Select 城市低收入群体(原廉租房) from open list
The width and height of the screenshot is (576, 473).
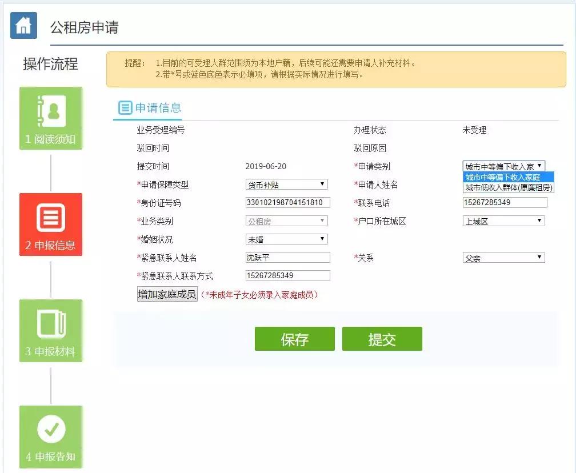click(503, 186)
